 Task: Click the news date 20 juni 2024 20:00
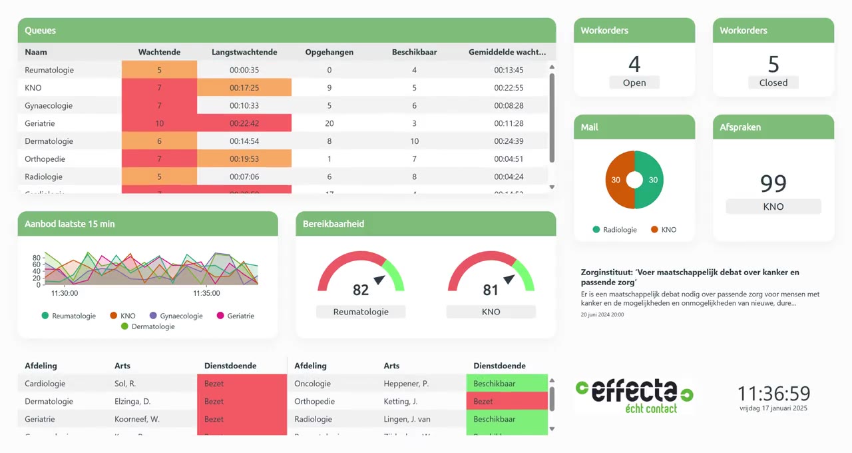click(602, 314)
